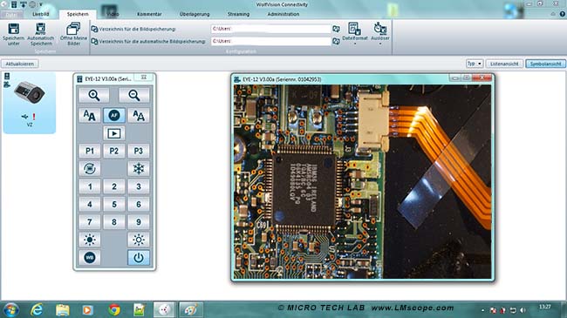
Task: Click the filled sun brightness icon
Action: [89, 240]
